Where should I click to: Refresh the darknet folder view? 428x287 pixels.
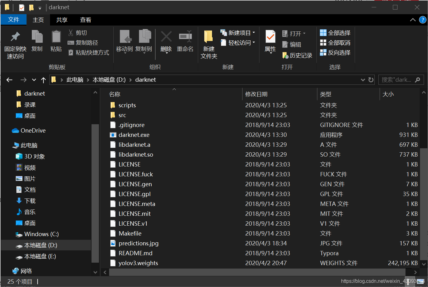[371, 80]
